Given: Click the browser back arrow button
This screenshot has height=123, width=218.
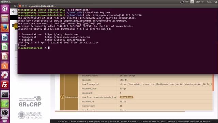Looking at the screenshot, I should pyautogui.click(x=13, y=12).
